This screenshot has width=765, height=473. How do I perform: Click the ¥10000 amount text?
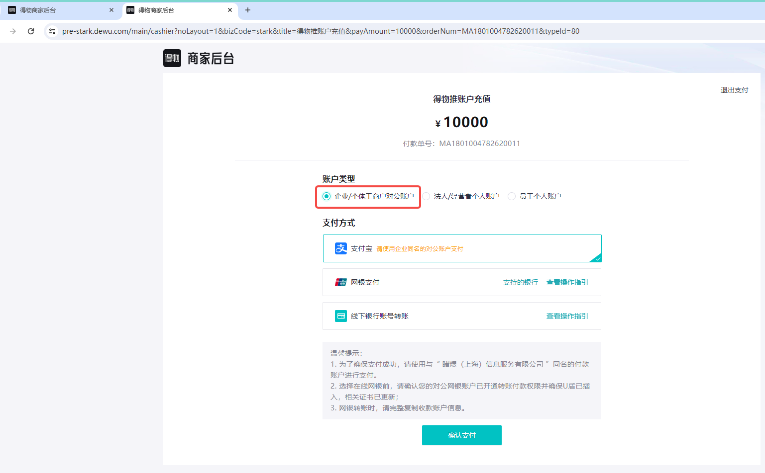[x=462, y=122]
